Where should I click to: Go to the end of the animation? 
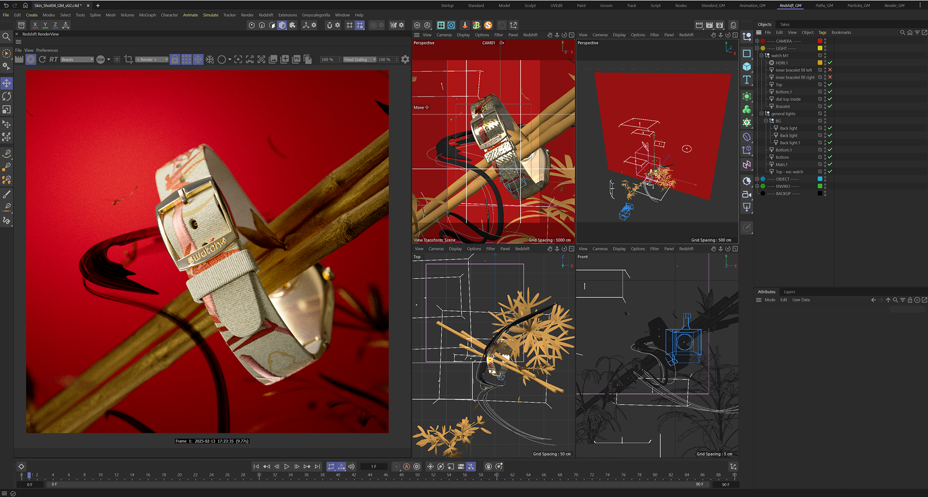[x=318, y=467]
